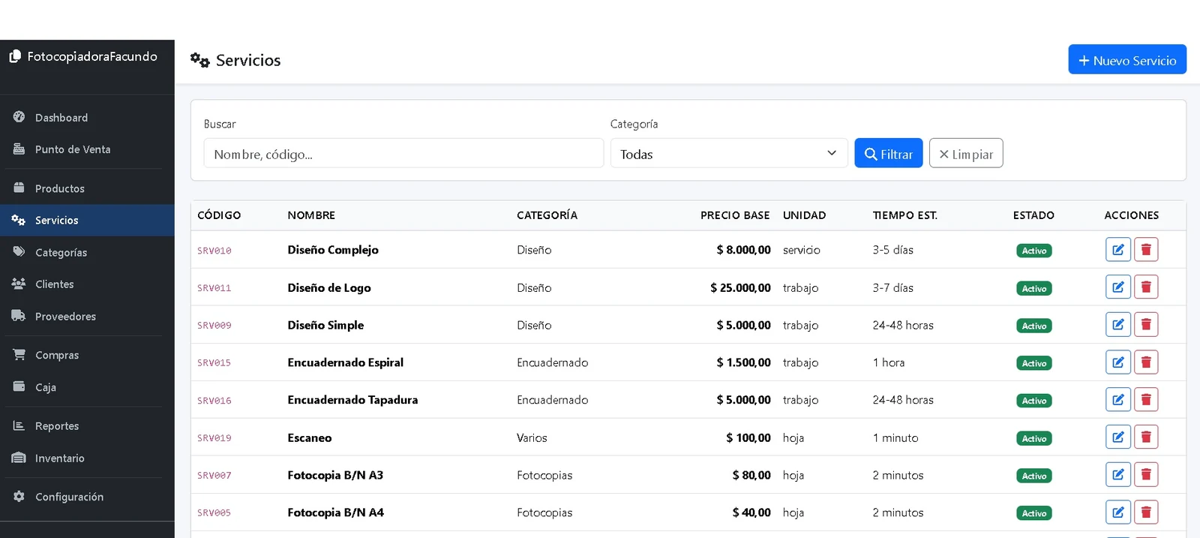Viewport: 1200px width, 538px height.
Task: Click the Configuración gear icon
Action: click(x=19, y=496)
